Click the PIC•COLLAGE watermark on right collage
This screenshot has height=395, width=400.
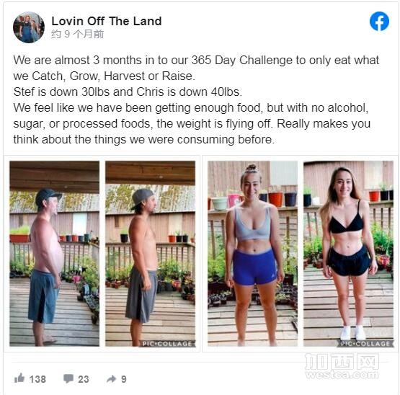click(x=365, y=343)
